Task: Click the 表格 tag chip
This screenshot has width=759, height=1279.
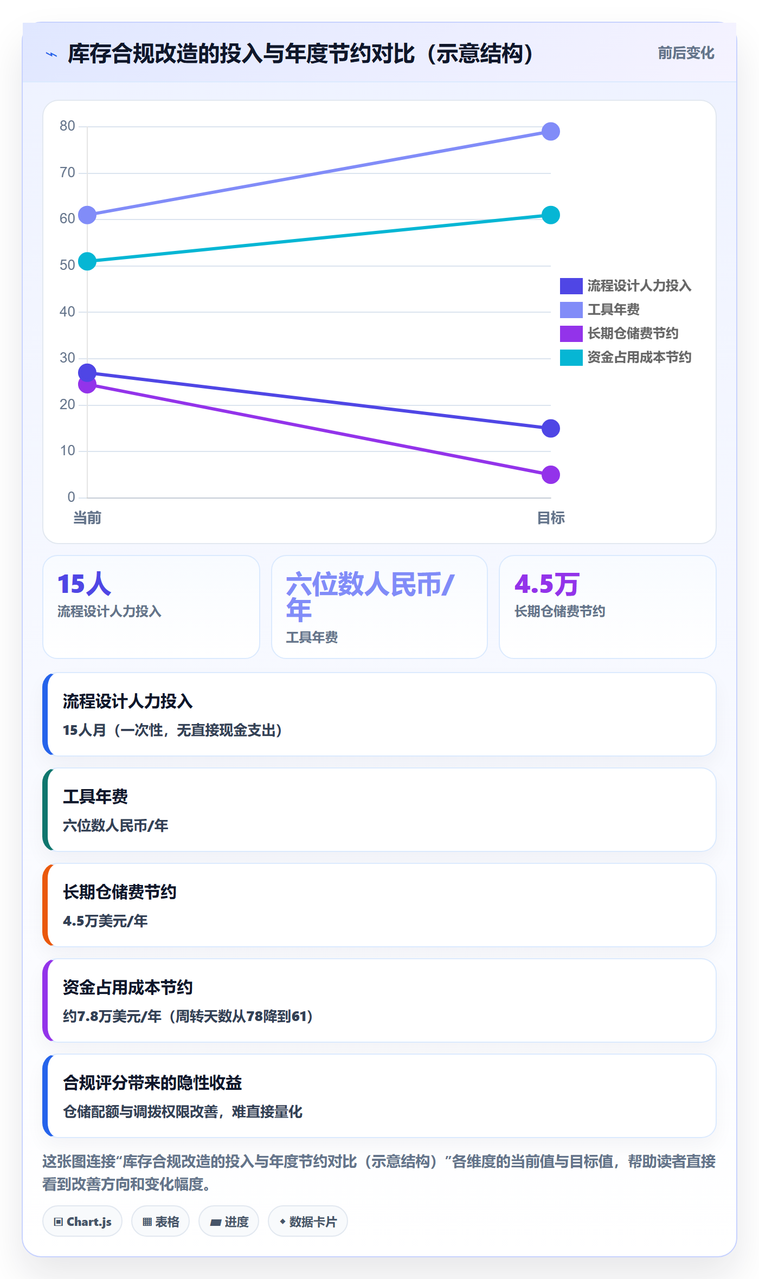Action: 160,1222
